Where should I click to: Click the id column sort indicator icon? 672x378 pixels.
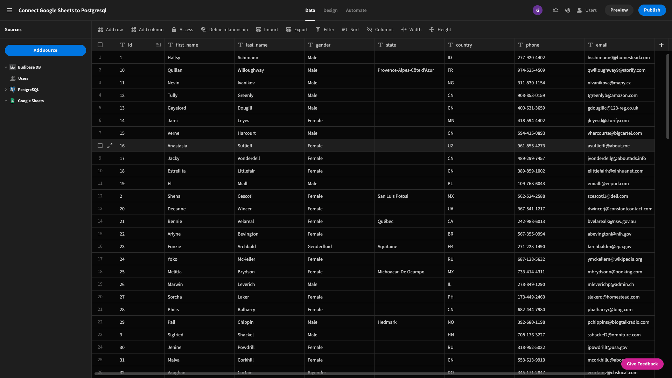(159, 45)
